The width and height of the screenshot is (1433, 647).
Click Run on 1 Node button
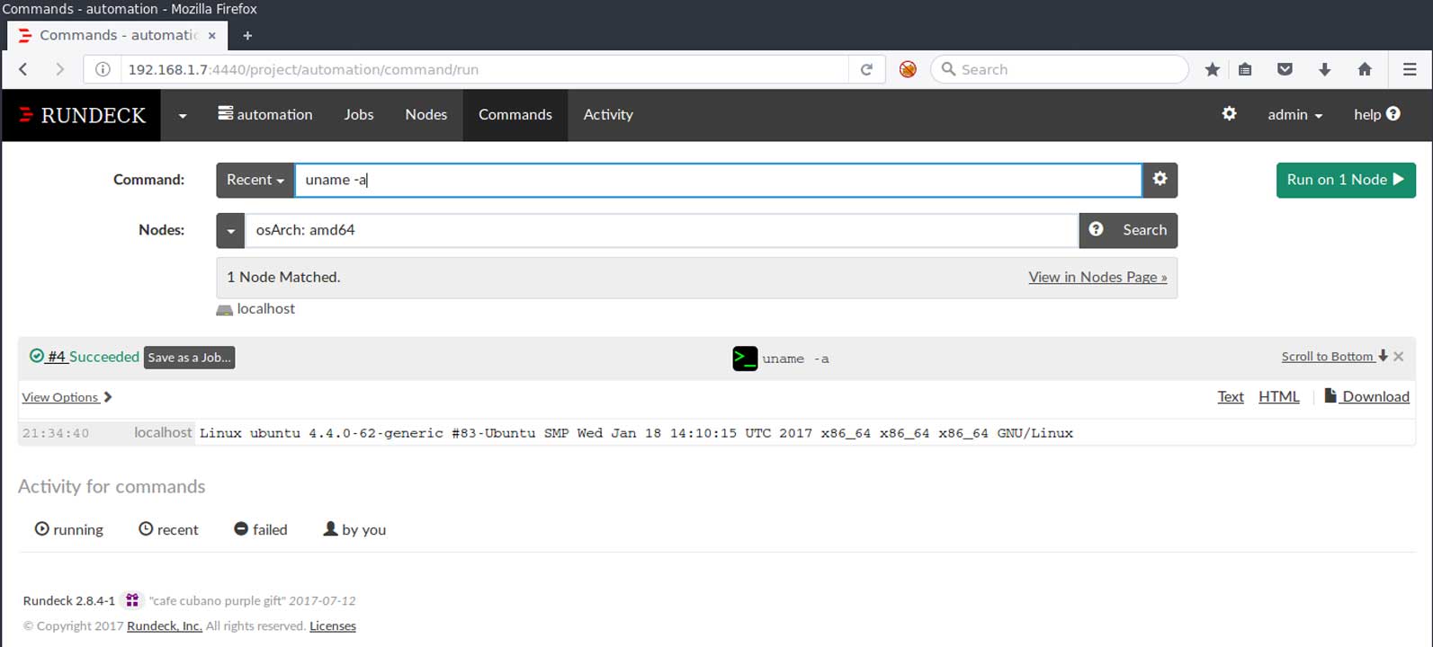(1346, 180)
